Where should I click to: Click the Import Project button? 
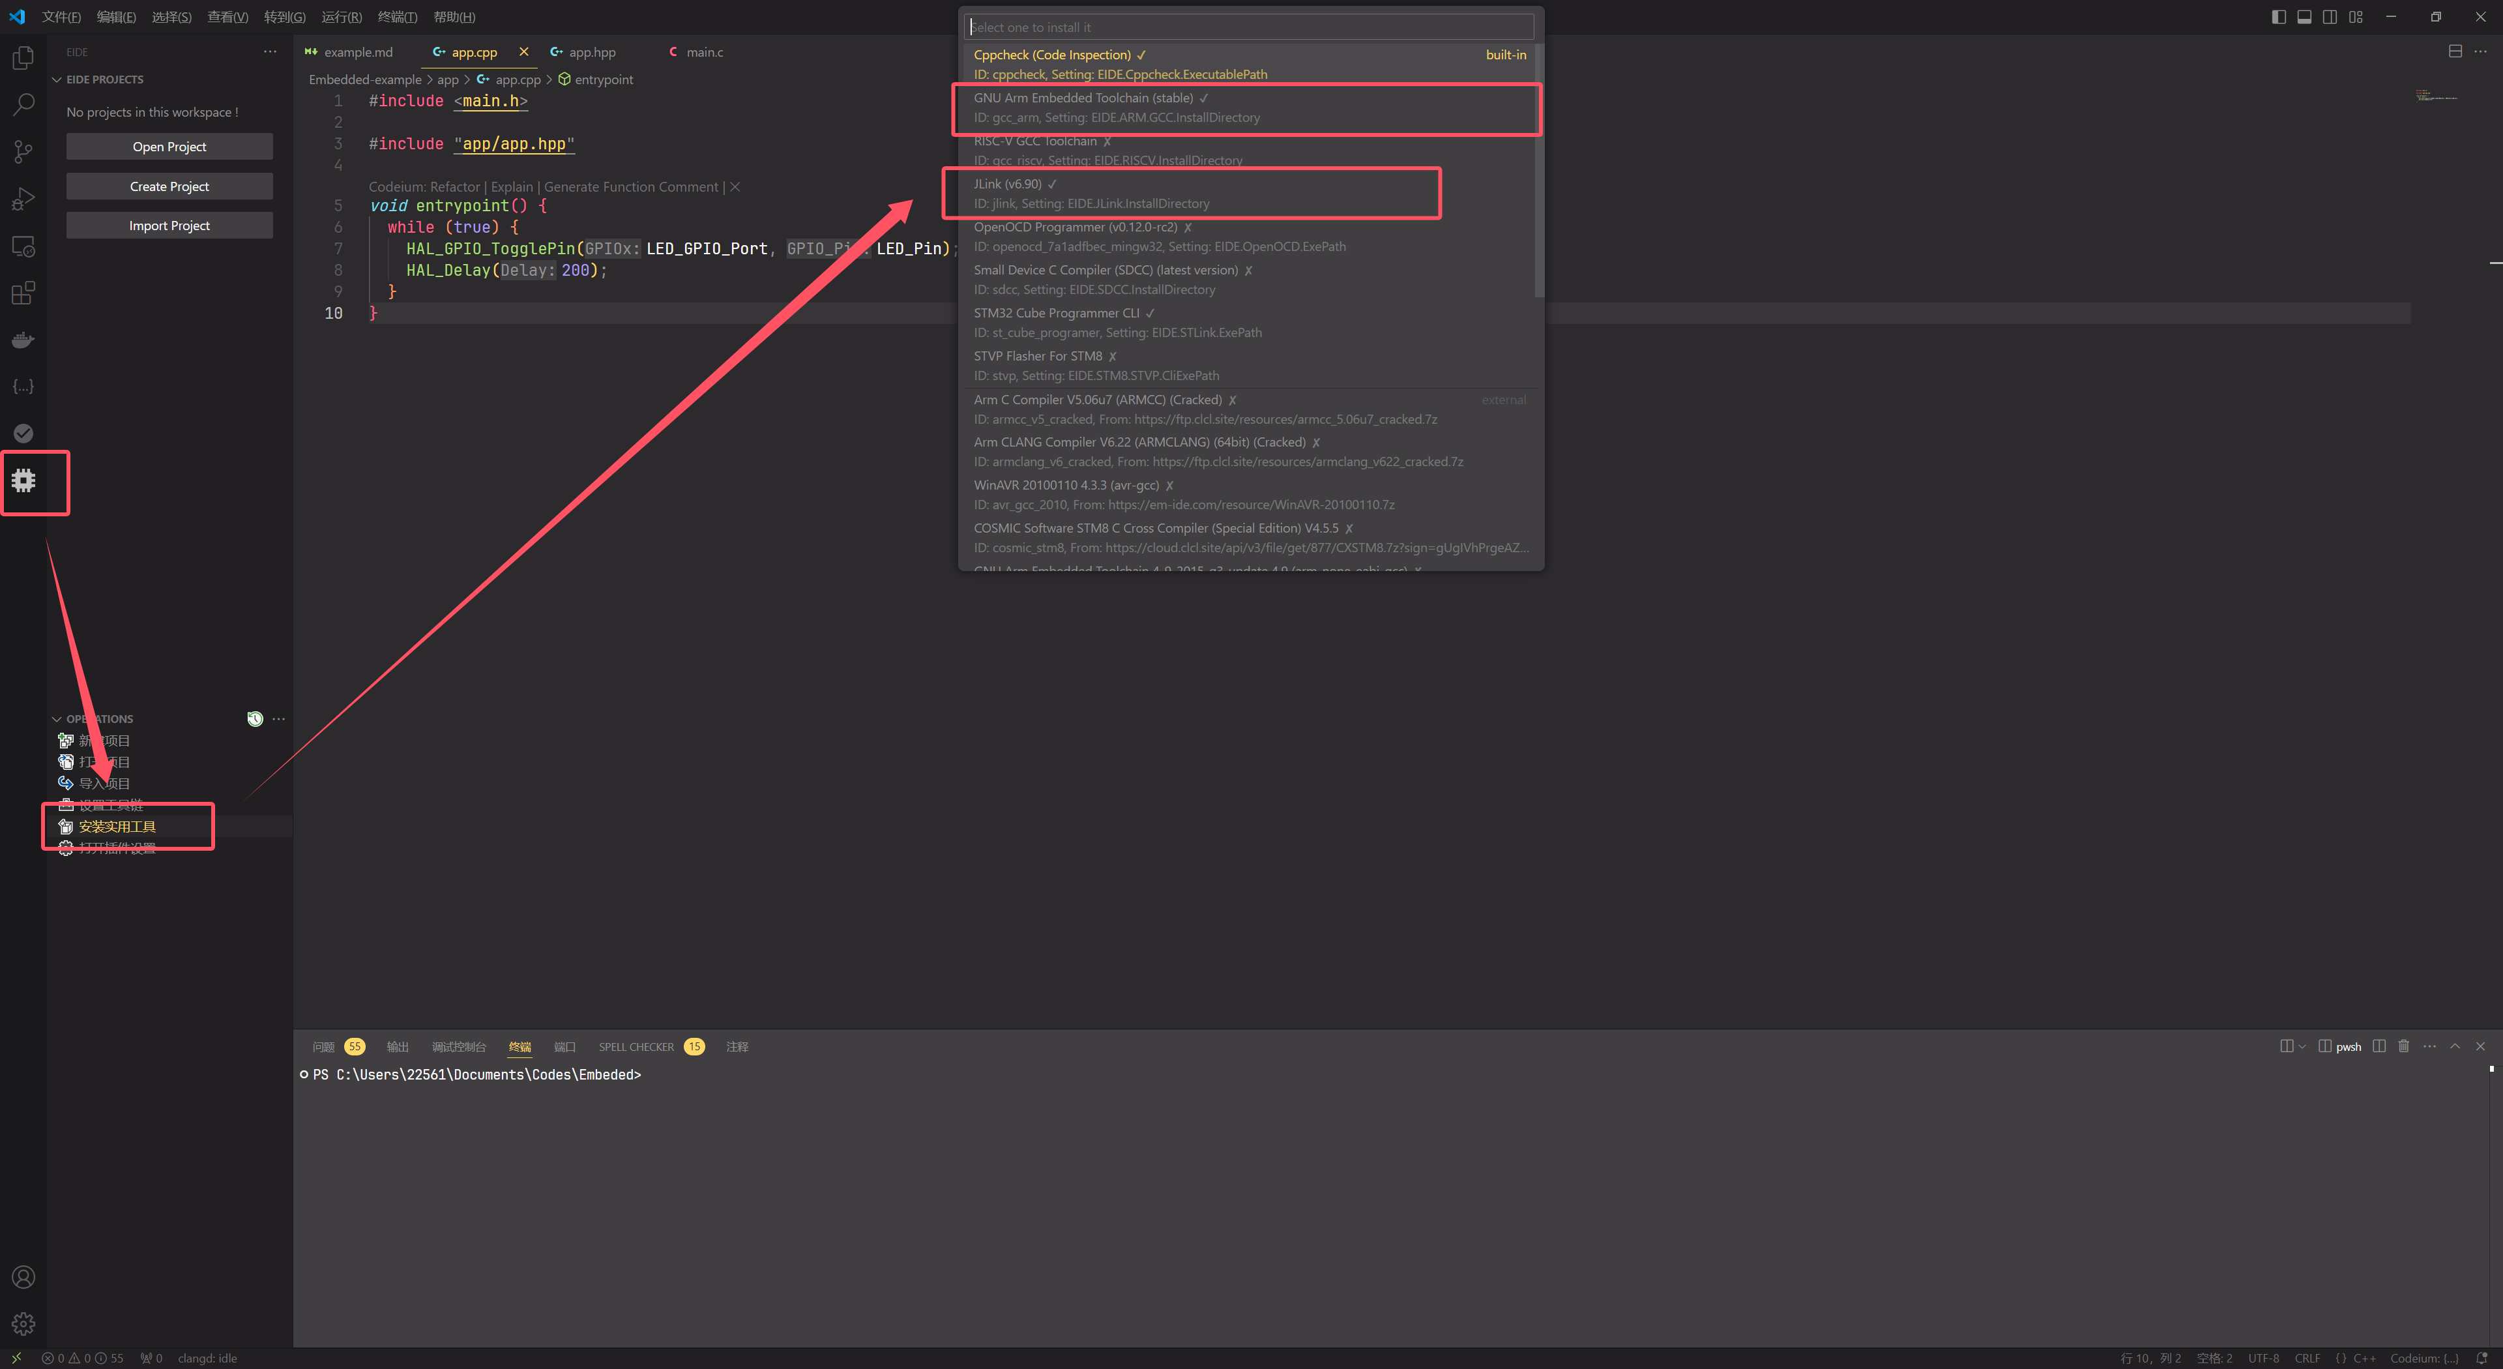click(169, 226)
